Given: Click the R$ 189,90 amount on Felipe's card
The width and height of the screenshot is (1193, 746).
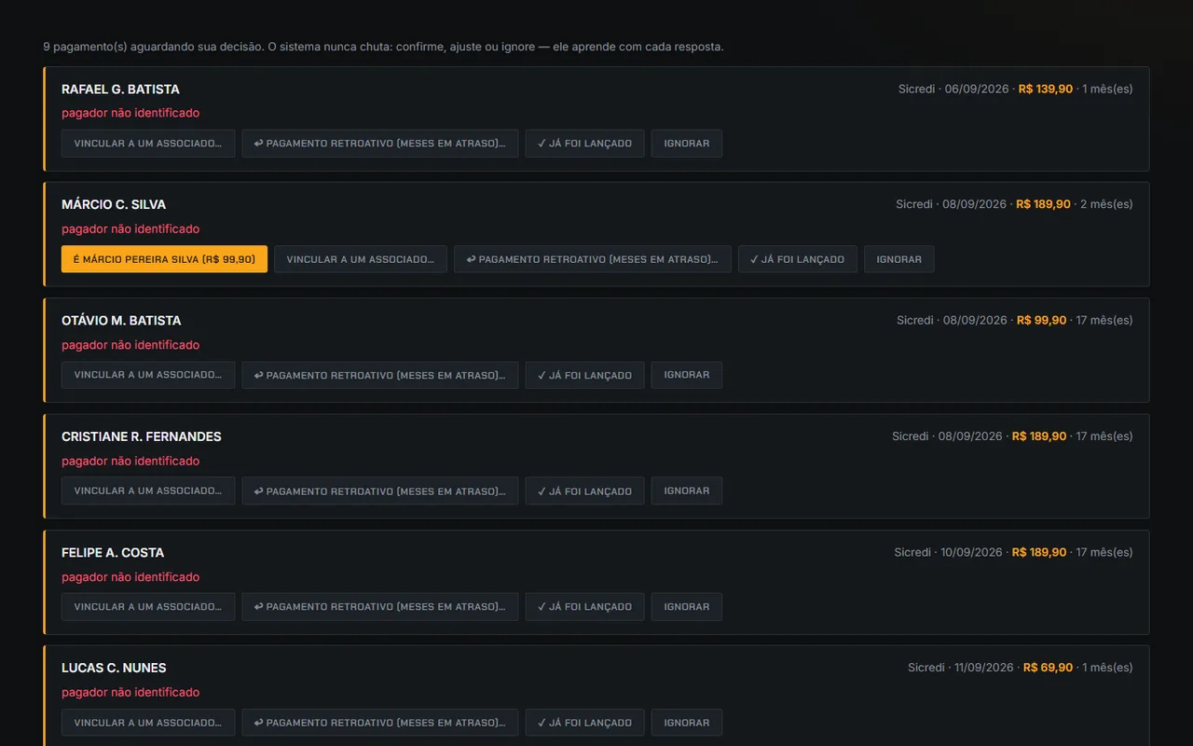Looking at the screenshot, I should click(1039, 552).
